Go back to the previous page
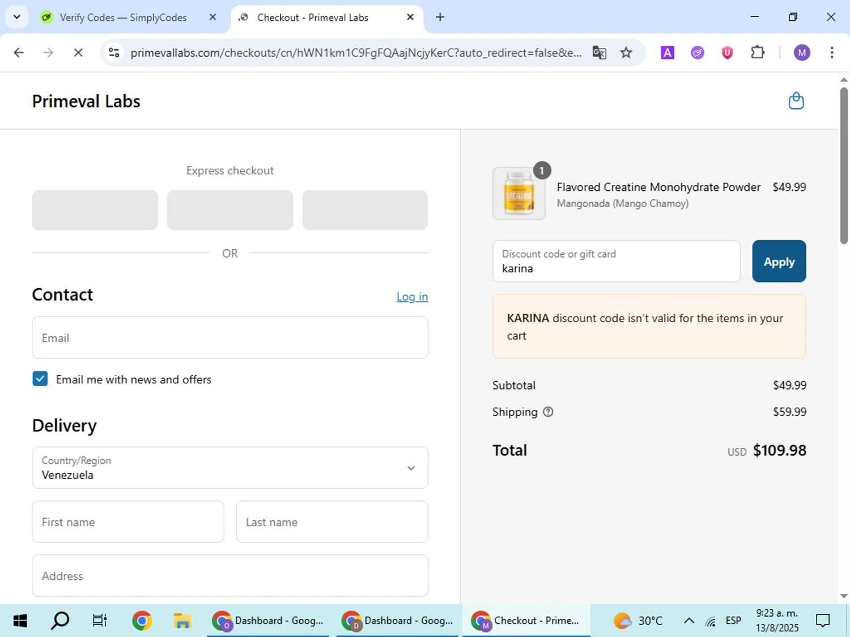850x637 pixels. click(19, 53)
